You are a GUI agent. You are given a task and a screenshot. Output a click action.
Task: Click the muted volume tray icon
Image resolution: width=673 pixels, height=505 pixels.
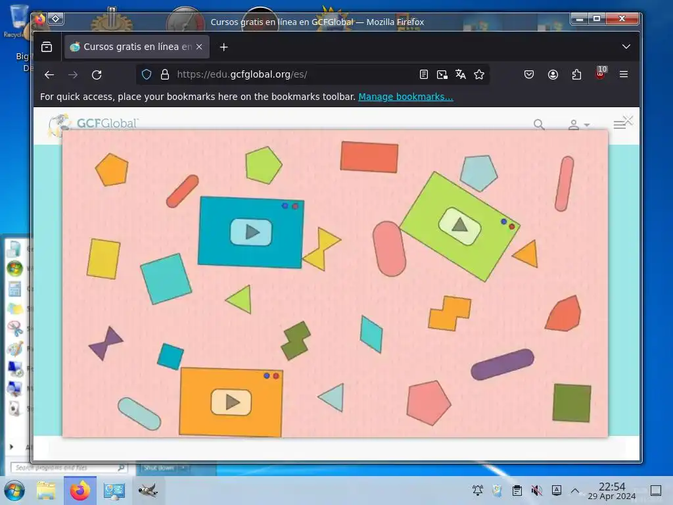[536, 490]
